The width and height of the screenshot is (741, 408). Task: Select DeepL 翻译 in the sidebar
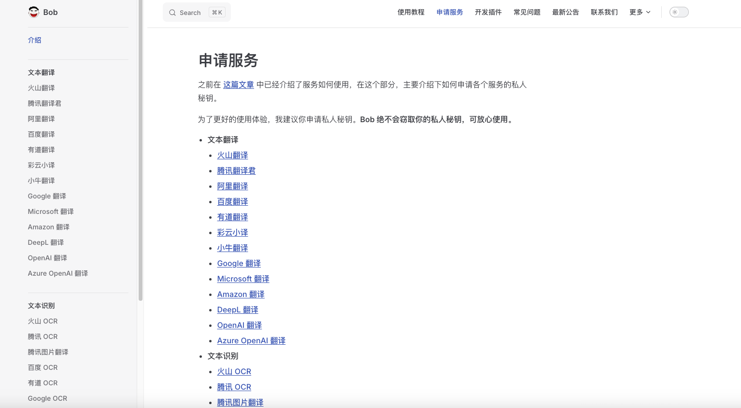coord(46,242)
